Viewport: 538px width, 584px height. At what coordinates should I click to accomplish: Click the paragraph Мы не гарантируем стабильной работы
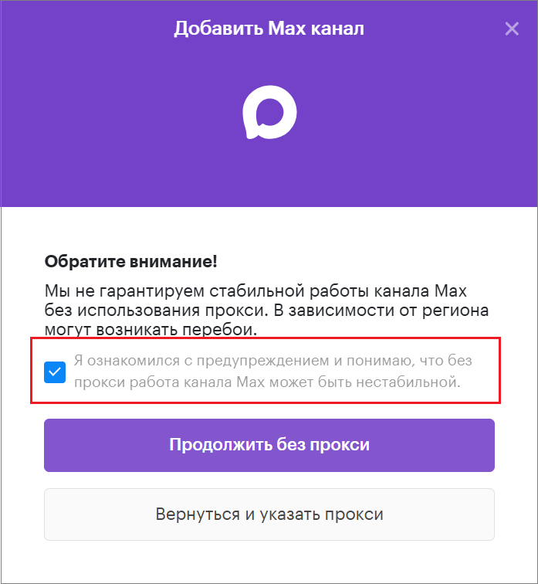coord(266,310)
